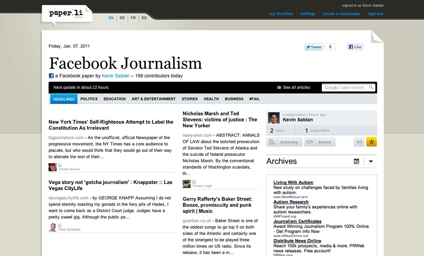The image size is (424, 256).
Task: Switch language to DE
Action: (122, 18)
